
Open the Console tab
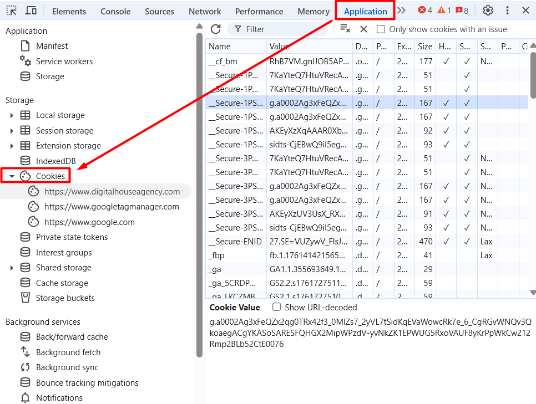point(115,11)
